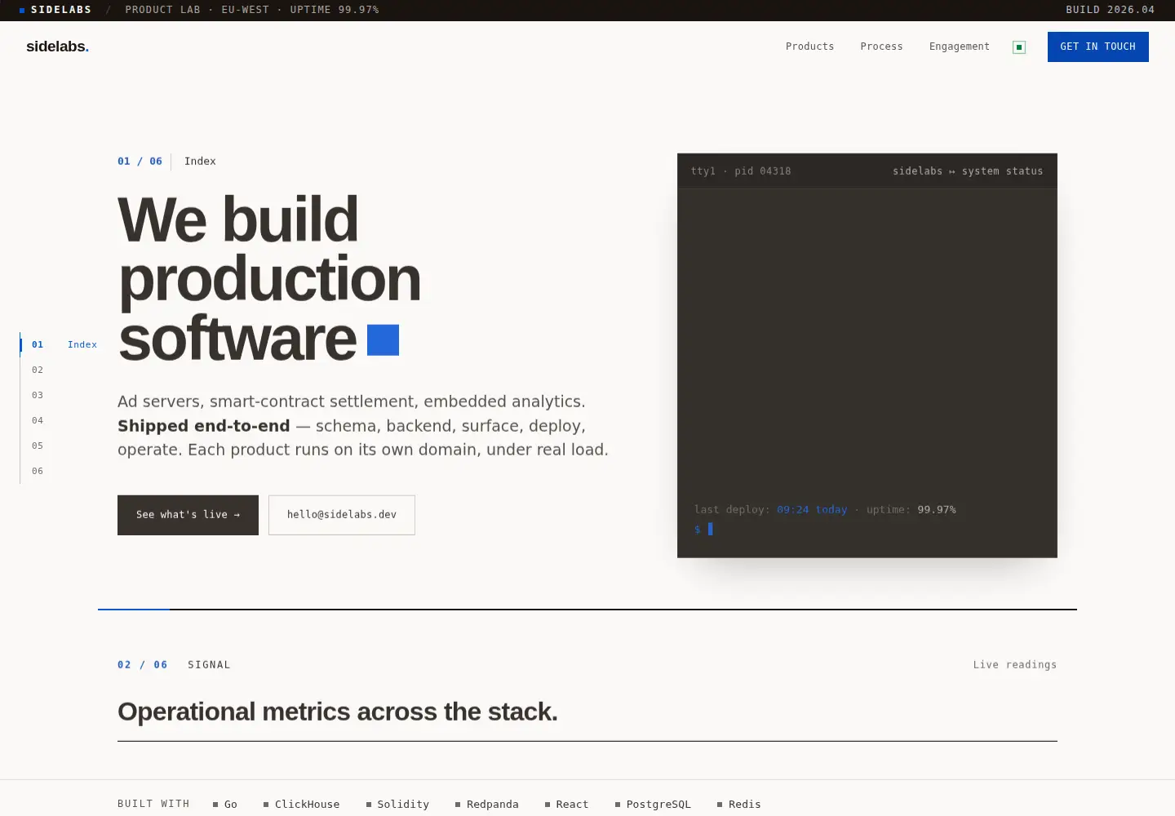
Task: Click the 'Live readings' label
Action: click(x=1015, y=665)
